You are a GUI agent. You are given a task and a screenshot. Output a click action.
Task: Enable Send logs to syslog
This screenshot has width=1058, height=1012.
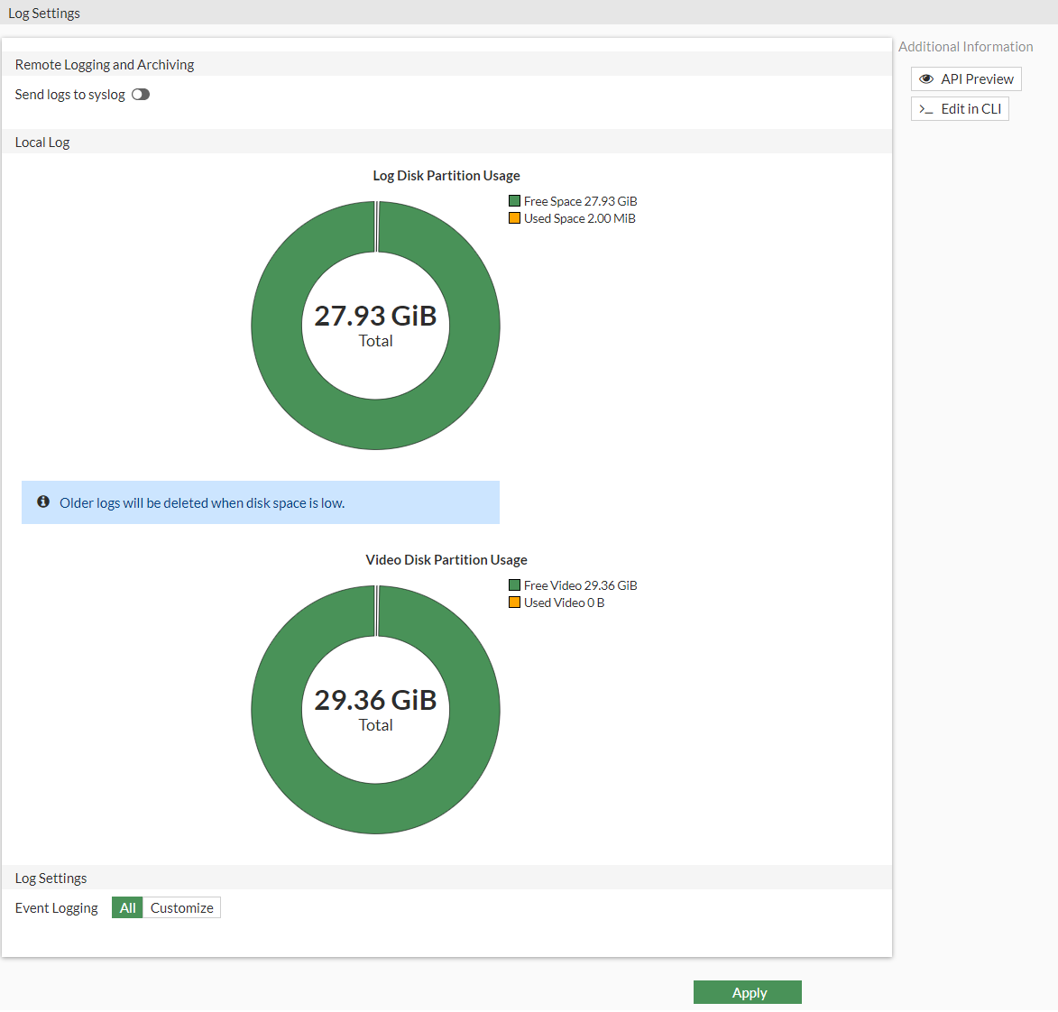[140, 94]
